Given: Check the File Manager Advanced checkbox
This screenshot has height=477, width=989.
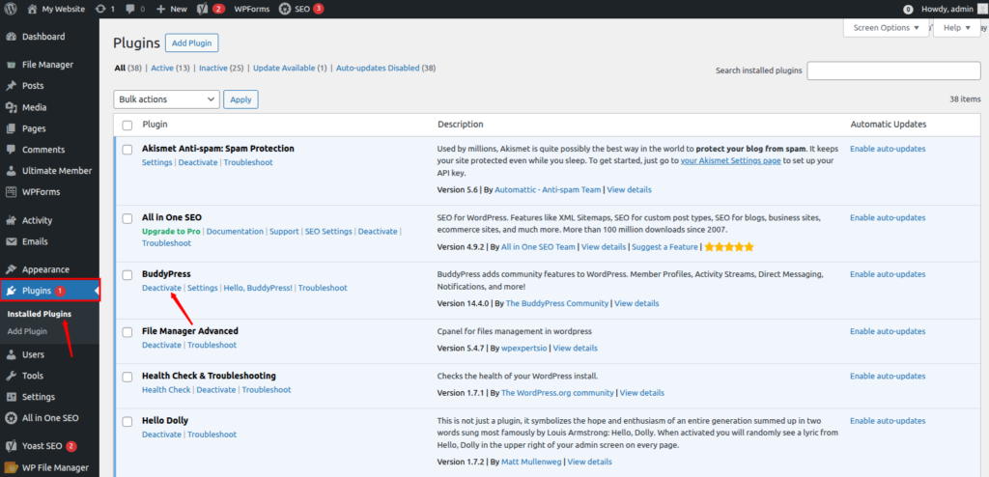Looking at the screenshot, I should pos(127,332).
